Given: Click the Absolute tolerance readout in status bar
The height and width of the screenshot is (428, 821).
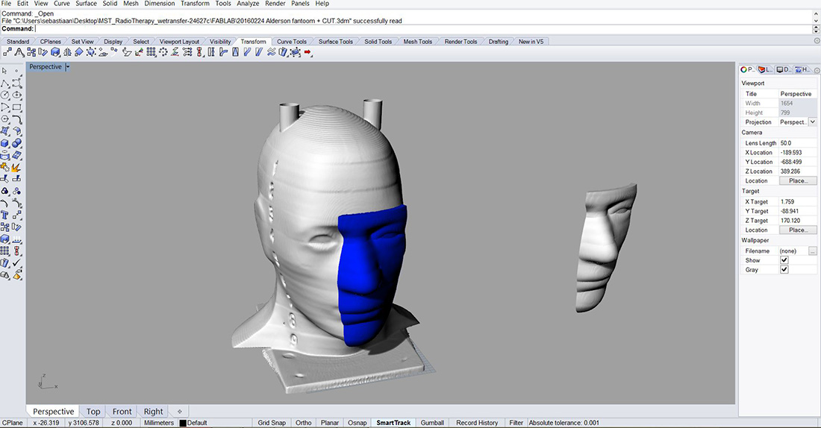Looking at the screenshot, I should click(564, 423).
